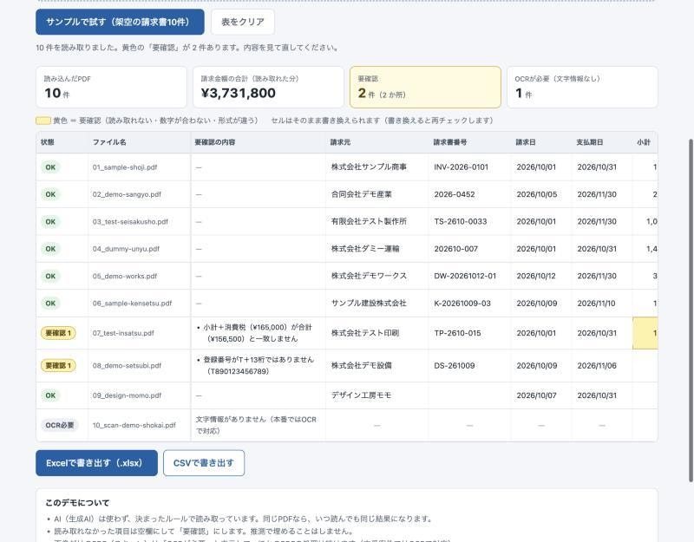Edit the サンプル建設株式会社 cell
Screen dimensions: 694x542
(x=377, y=303)
